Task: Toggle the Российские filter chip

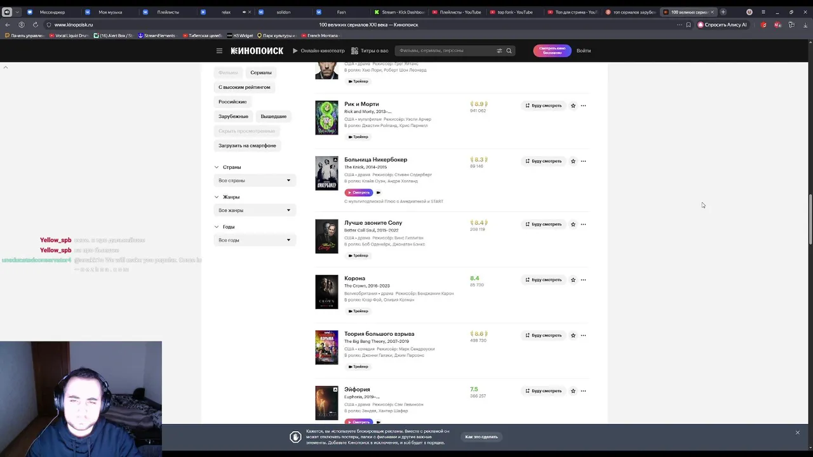Action: click(x=232, y=102)
